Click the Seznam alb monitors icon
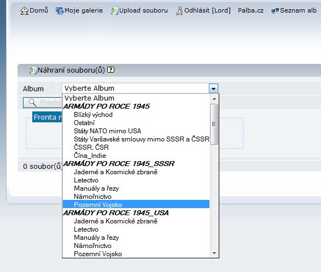The width and height of the screenshot is (321, 272). 275,10
